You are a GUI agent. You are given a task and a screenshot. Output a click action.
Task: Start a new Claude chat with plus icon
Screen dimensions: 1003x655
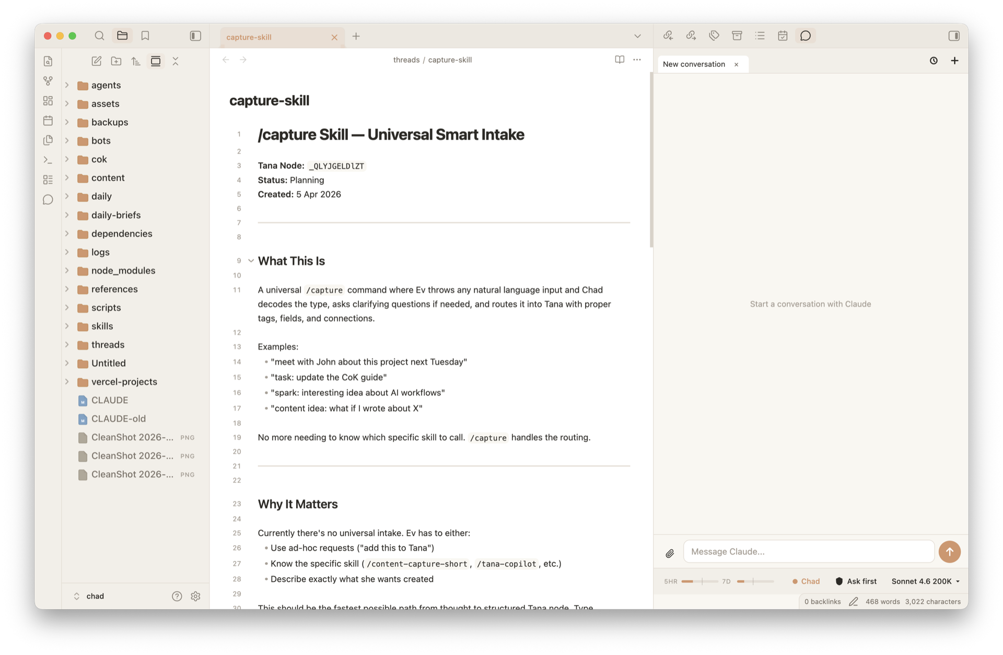(x=954, y=61)
